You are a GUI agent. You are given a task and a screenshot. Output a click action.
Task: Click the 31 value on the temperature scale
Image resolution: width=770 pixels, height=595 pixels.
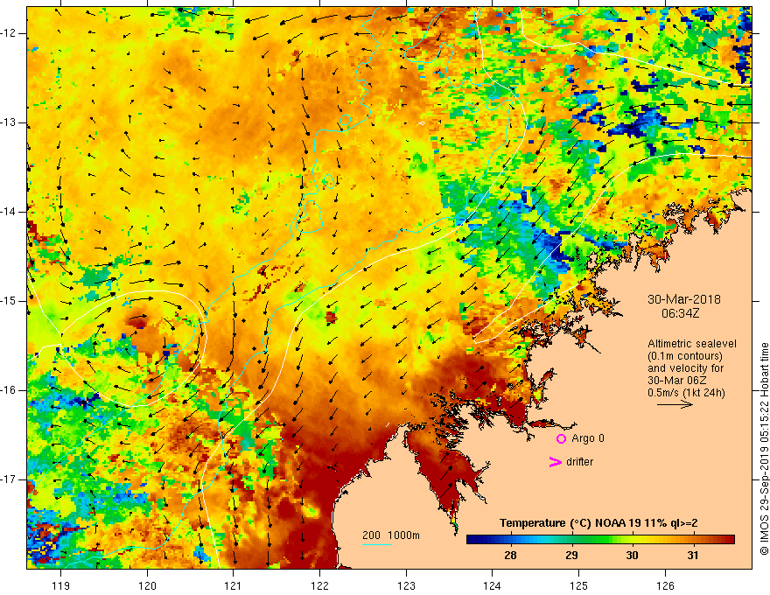[692, 556]
